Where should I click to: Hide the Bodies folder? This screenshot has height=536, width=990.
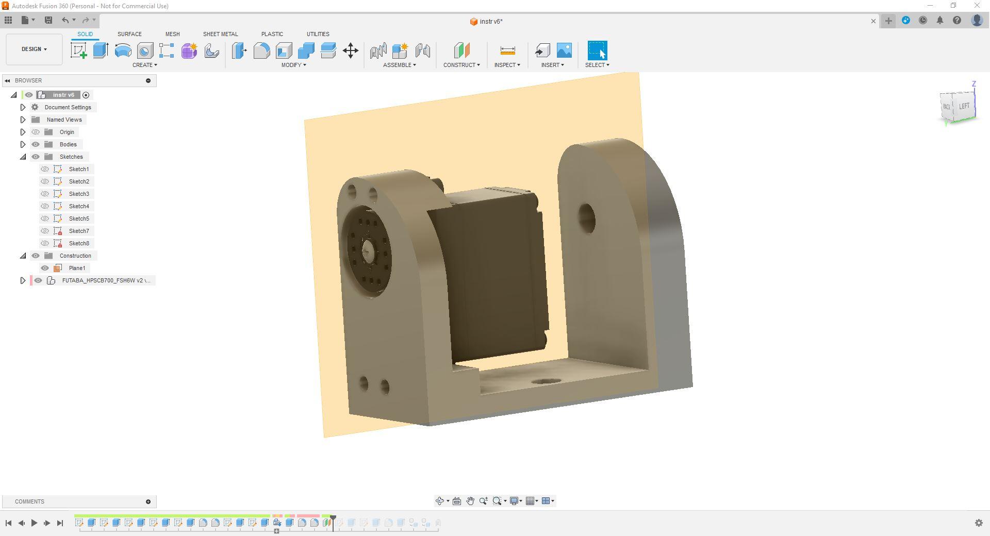36,144
